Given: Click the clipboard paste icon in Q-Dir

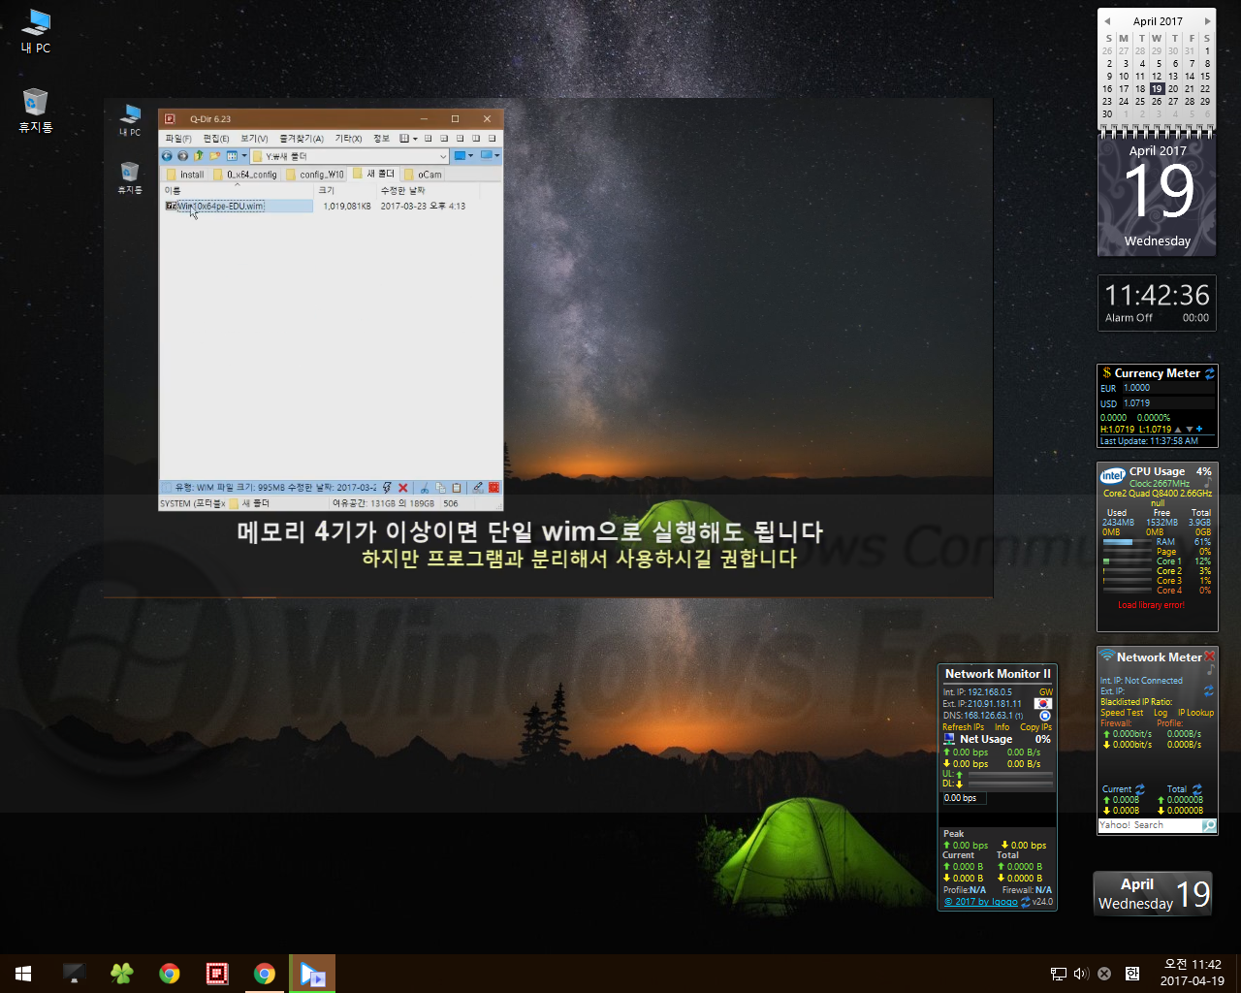Looking at the screenshot, I should point(457,488).
